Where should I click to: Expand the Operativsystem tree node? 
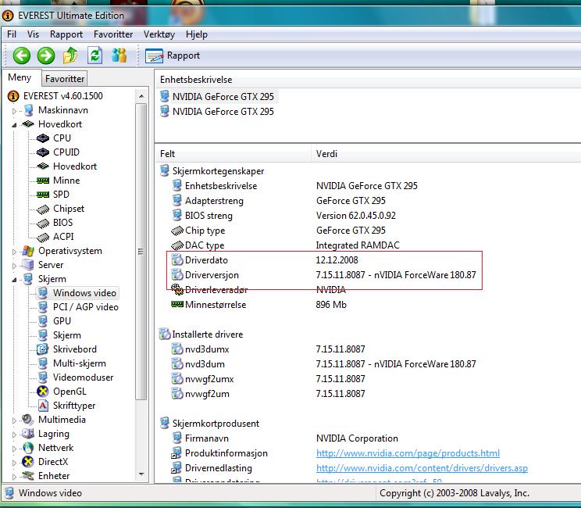15,252
